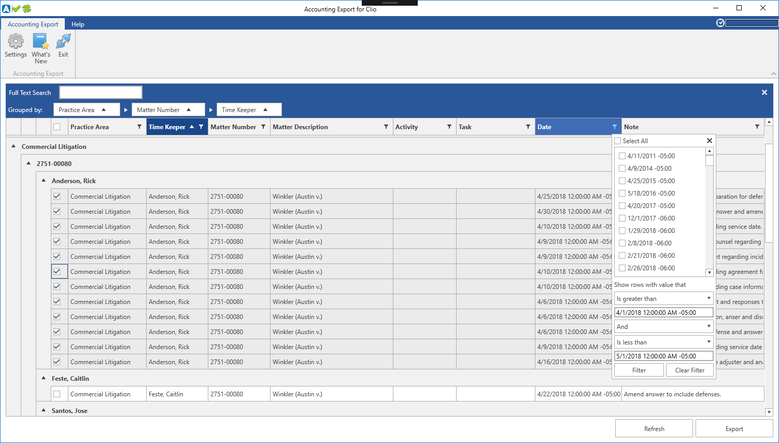Click the Matter Description filter funnel

[386, 127]
